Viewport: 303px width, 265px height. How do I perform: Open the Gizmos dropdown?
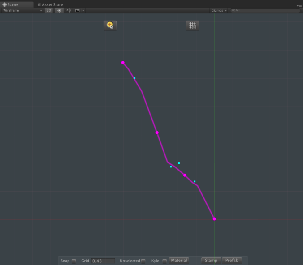219,10
